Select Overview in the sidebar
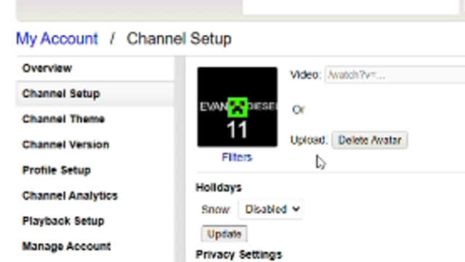The width and height of the screenshot is (465, 262). 47,68
